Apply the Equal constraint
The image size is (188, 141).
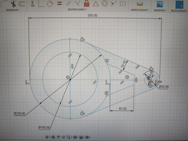60,3
